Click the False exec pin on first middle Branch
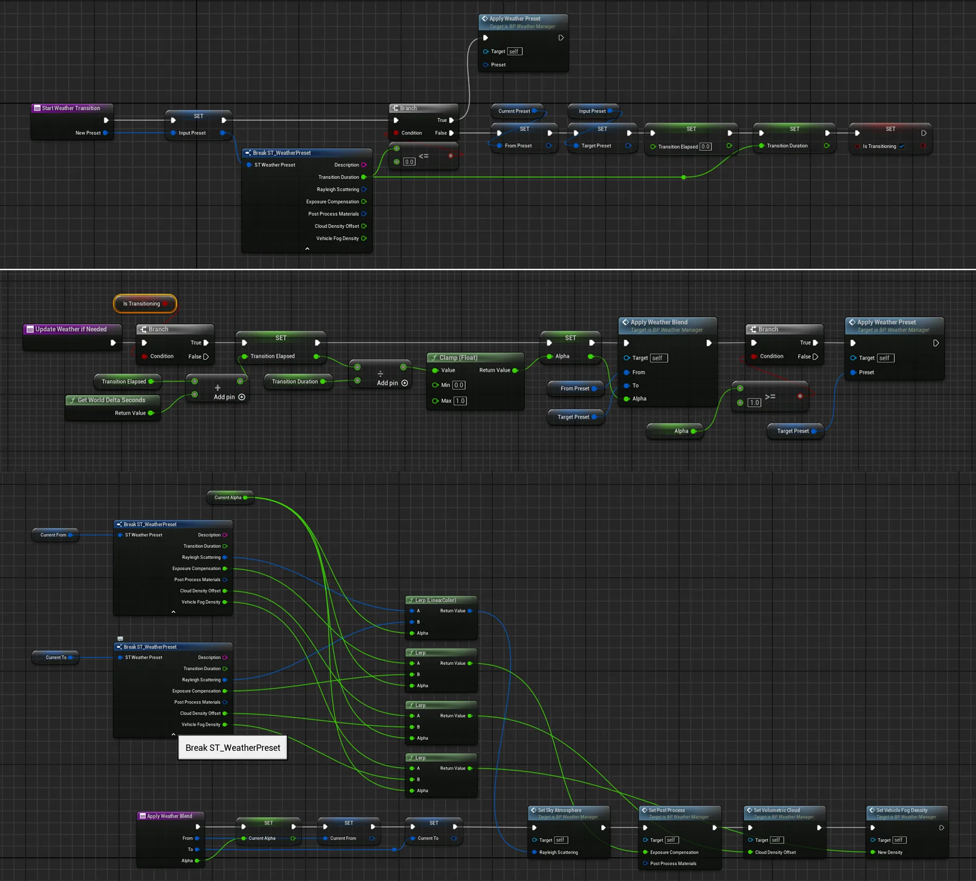The height and width of the screenshot is (881, 976). tap(206, 357)
